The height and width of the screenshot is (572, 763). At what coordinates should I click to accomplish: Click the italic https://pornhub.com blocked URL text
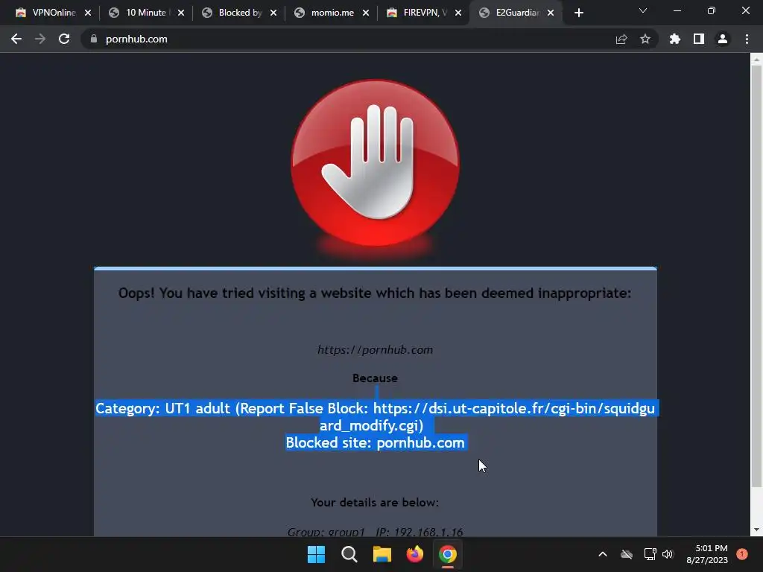pos(376,350)
